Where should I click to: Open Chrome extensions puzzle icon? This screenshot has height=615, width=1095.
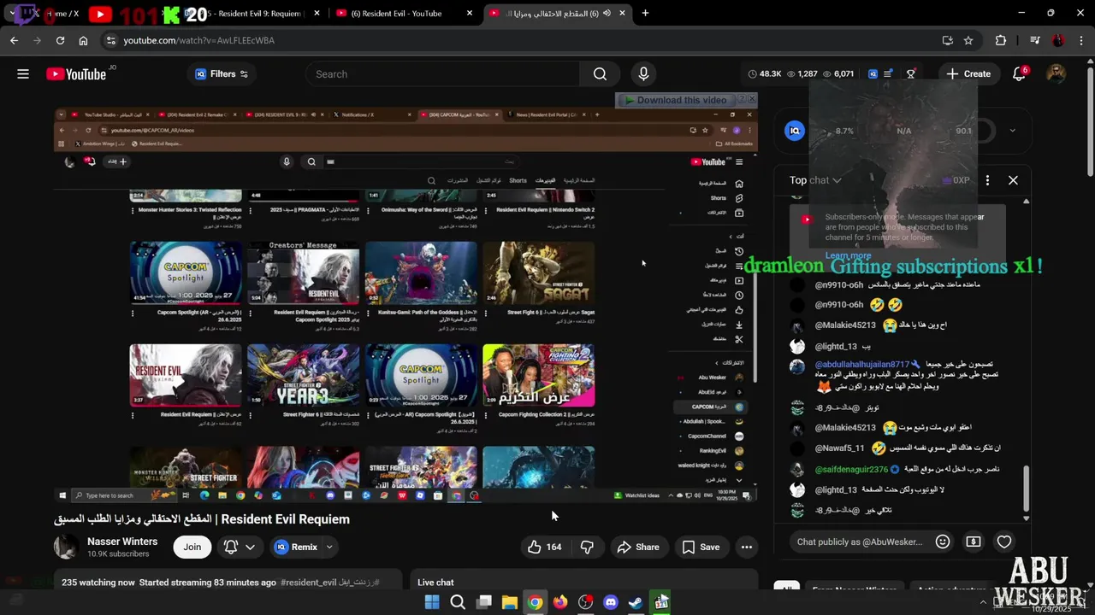tap(1001, 40)
